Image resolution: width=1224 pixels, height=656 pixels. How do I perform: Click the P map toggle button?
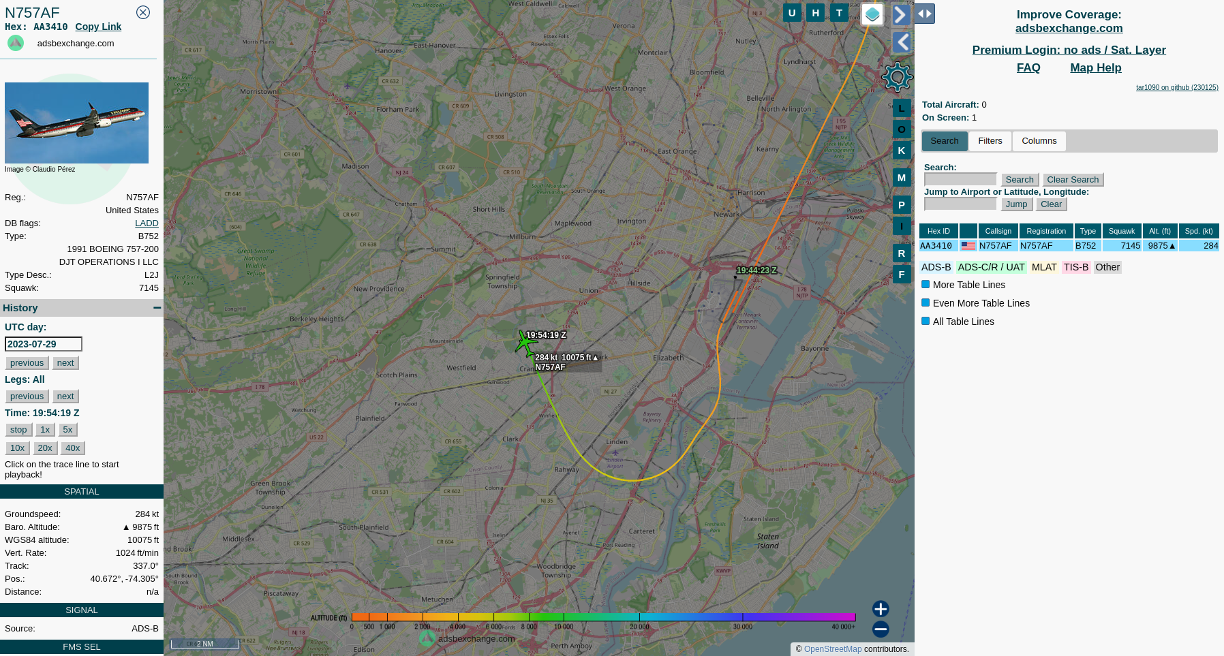(x=902, y=205)
